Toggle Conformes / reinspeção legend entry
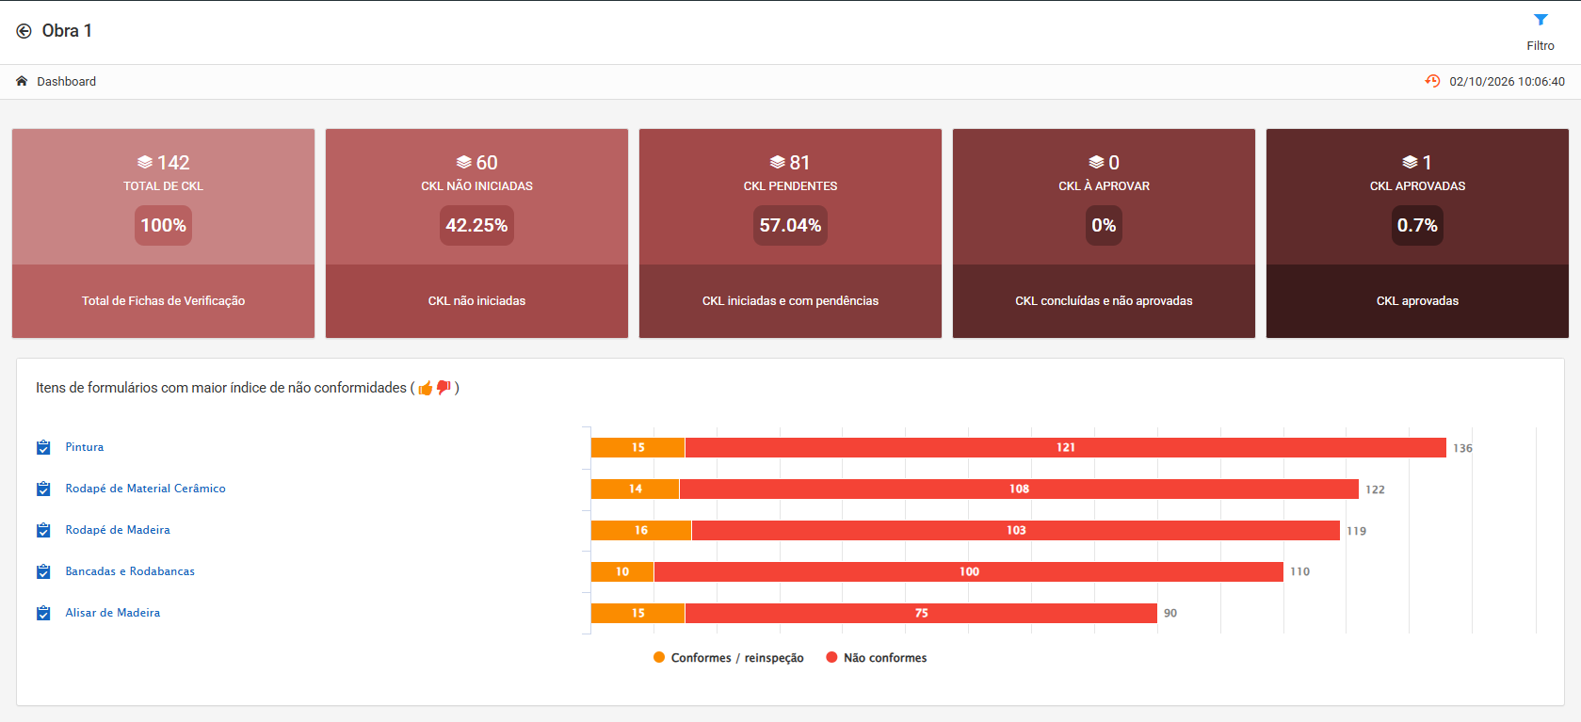Screen dimensions: 1581x722 pyautogui.click(x=729, y=658)
